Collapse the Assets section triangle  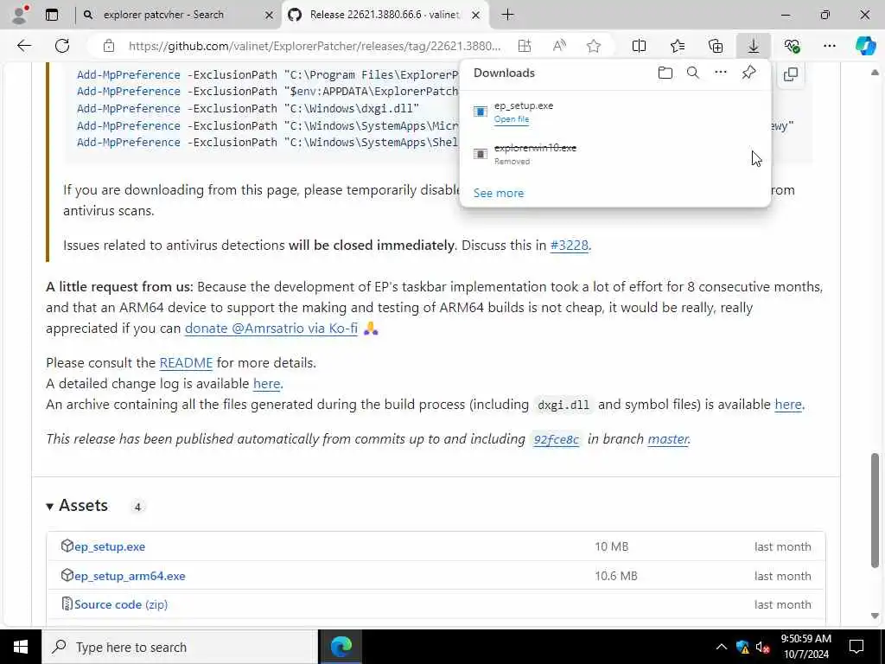(x=49, y=507)
